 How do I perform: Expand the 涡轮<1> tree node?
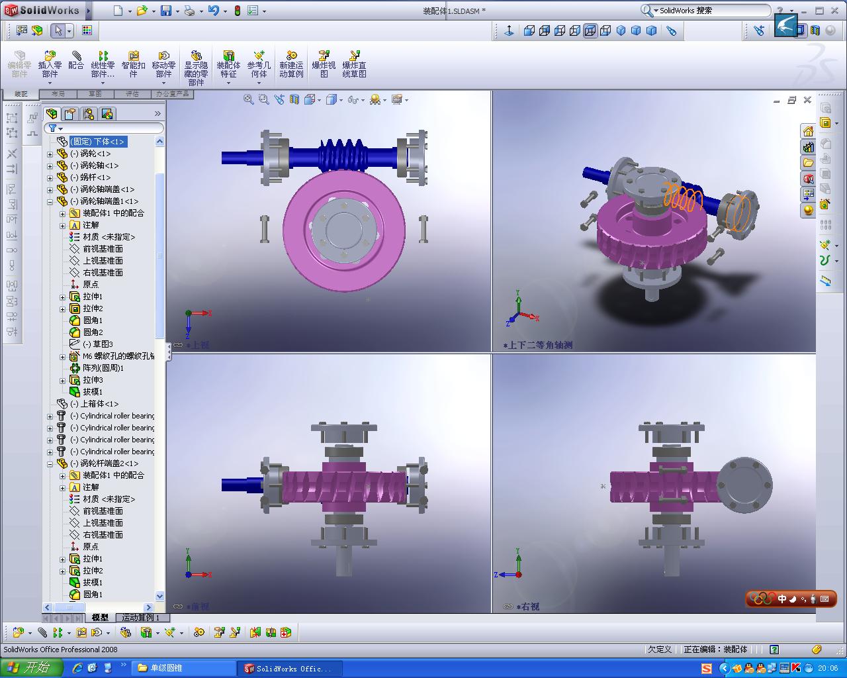50,154
